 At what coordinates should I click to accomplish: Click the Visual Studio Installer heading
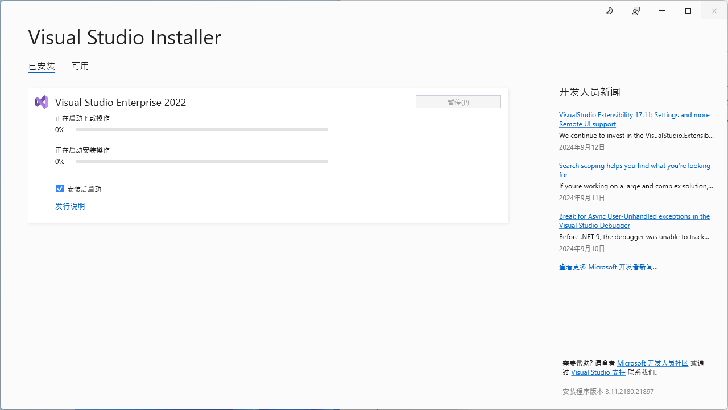(x=125, y=38)
